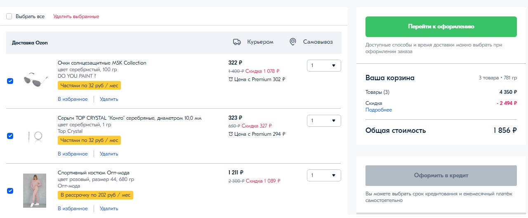
Task: Open quantity dropdown for the sunglasses
Action: click(324, 66)
